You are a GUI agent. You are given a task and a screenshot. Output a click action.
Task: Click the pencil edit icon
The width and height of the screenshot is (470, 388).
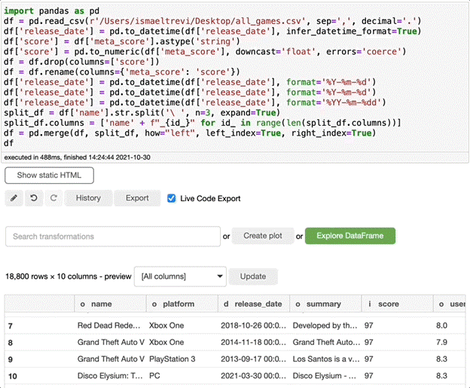coord(14,198)
